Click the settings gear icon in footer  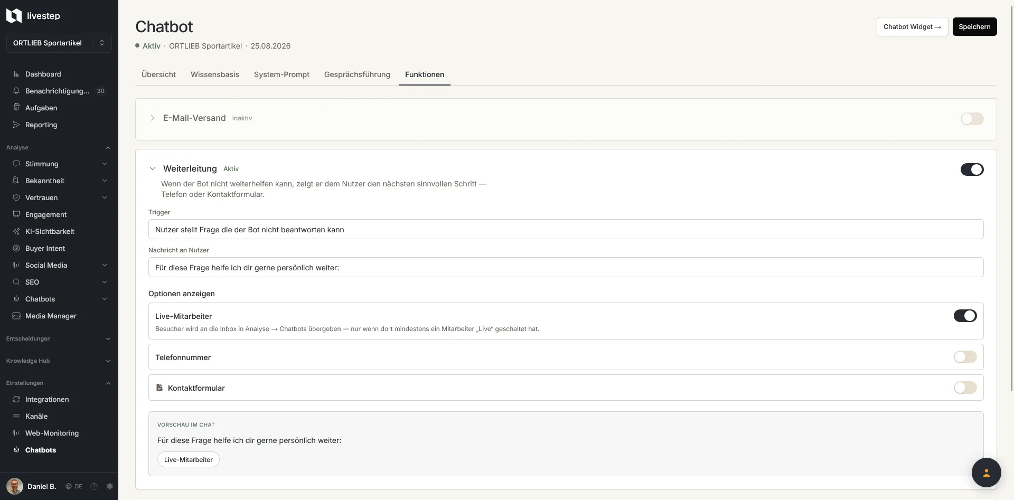(x=110, y=486)
